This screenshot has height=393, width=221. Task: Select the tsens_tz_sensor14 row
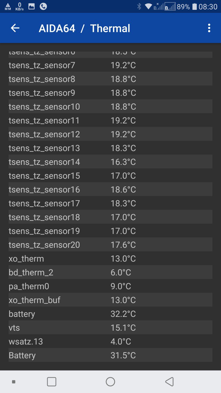[110, 162]
